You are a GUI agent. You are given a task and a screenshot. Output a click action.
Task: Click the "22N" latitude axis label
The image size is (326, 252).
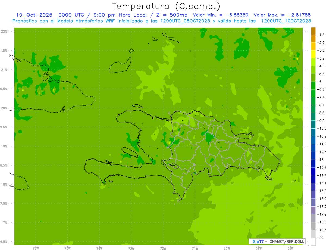[4, 32]
